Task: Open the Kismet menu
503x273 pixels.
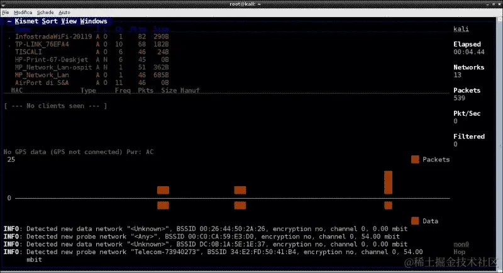Action: click(26, 21)
